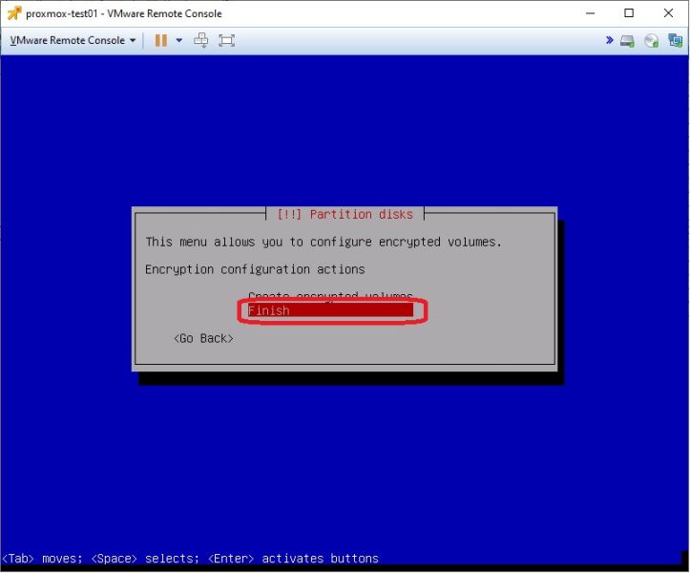Click the blue console background area
Screen dimensions: 690x573
point(345,132)
